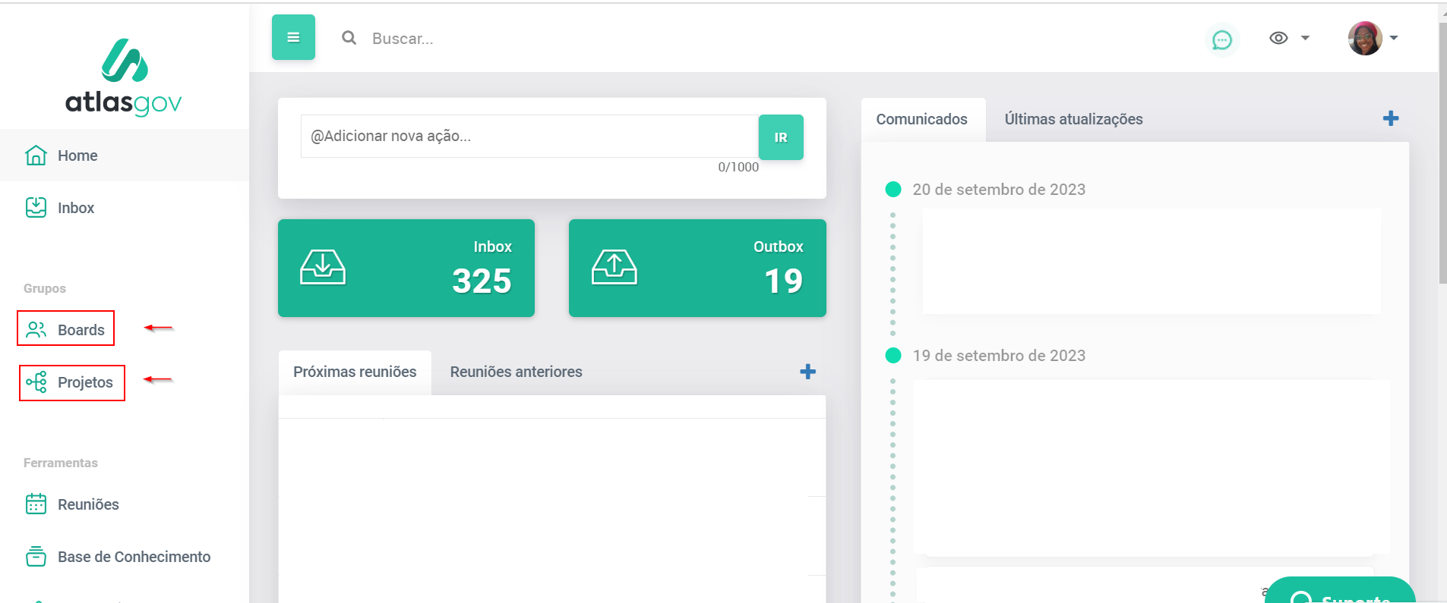The width and height of the screenshot is (1447, 603).
Task: Click the 19 de setembro de 2023 marker
Action: [893, 355]
